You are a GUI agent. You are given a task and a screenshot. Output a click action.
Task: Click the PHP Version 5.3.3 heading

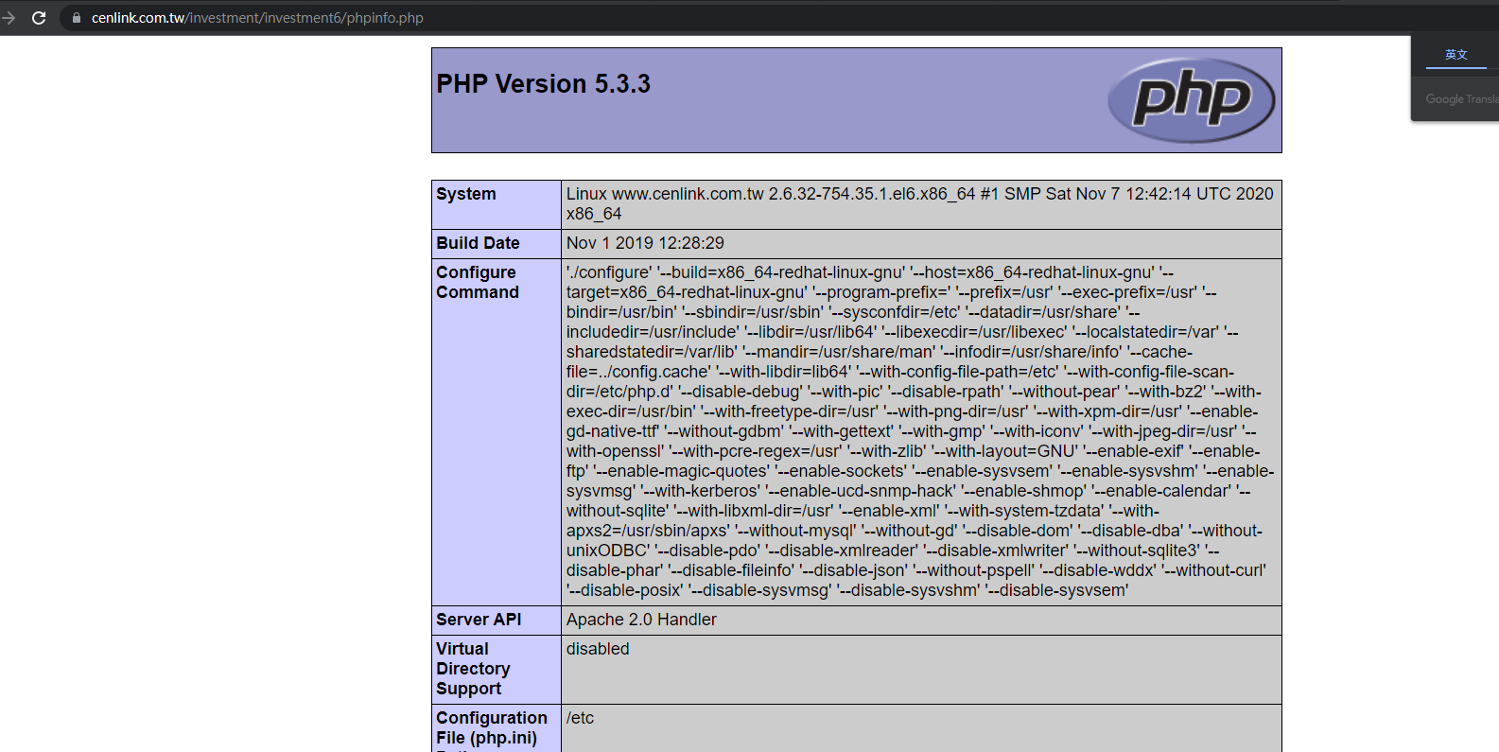(543, 84)
